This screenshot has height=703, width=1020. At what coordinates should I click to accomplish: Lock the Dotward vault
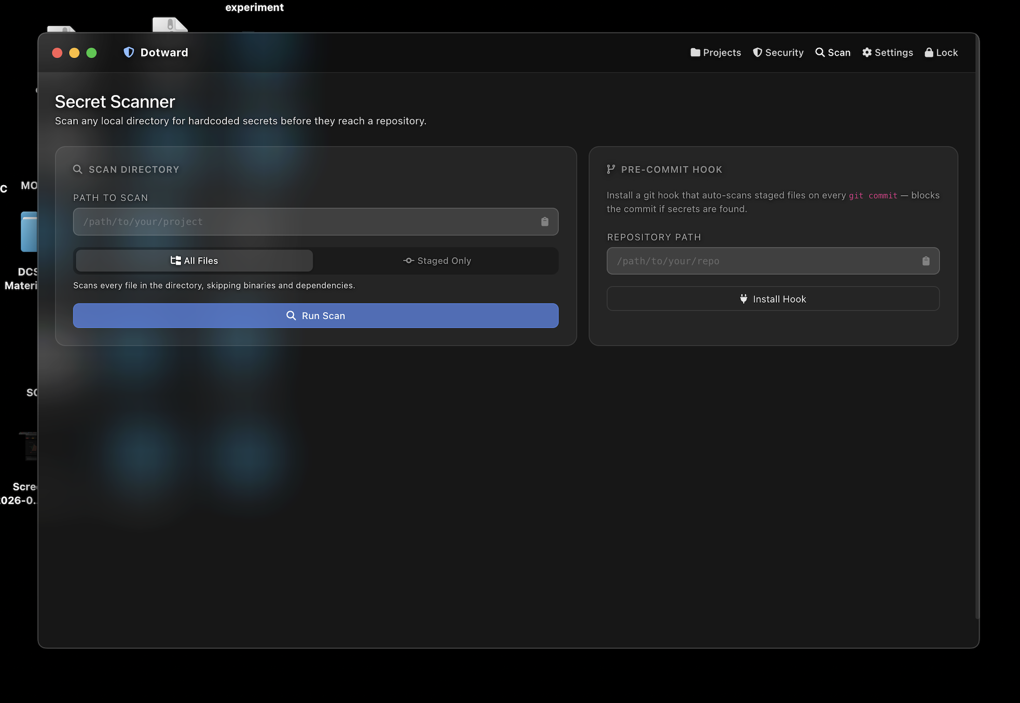point(941,52)
